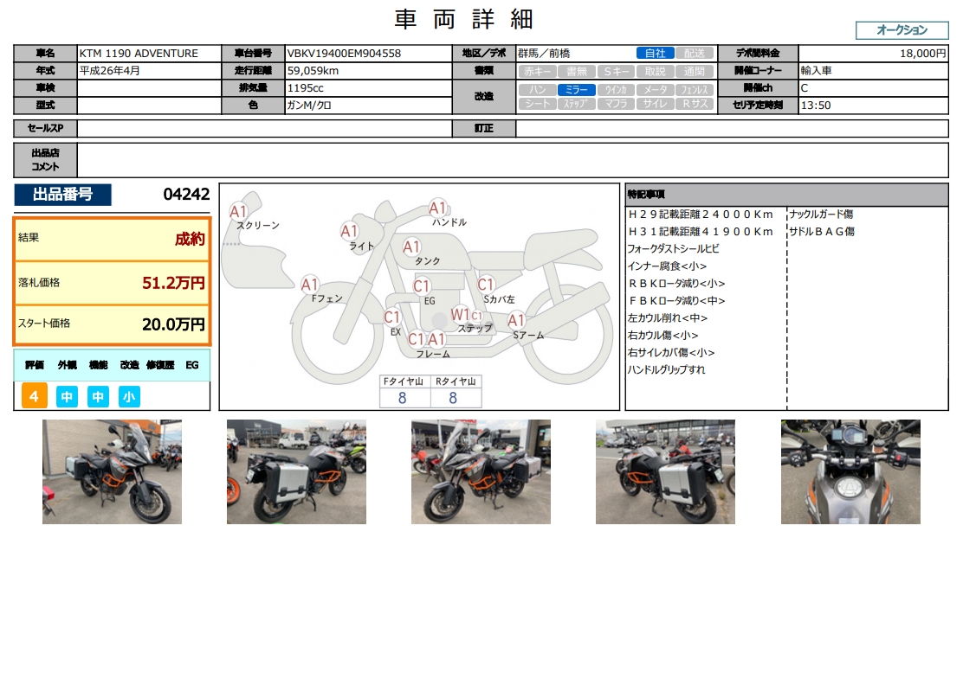Open the first motorcycle photo thumbnail
This screenshot has width=963, height=673.
(112, 471)
